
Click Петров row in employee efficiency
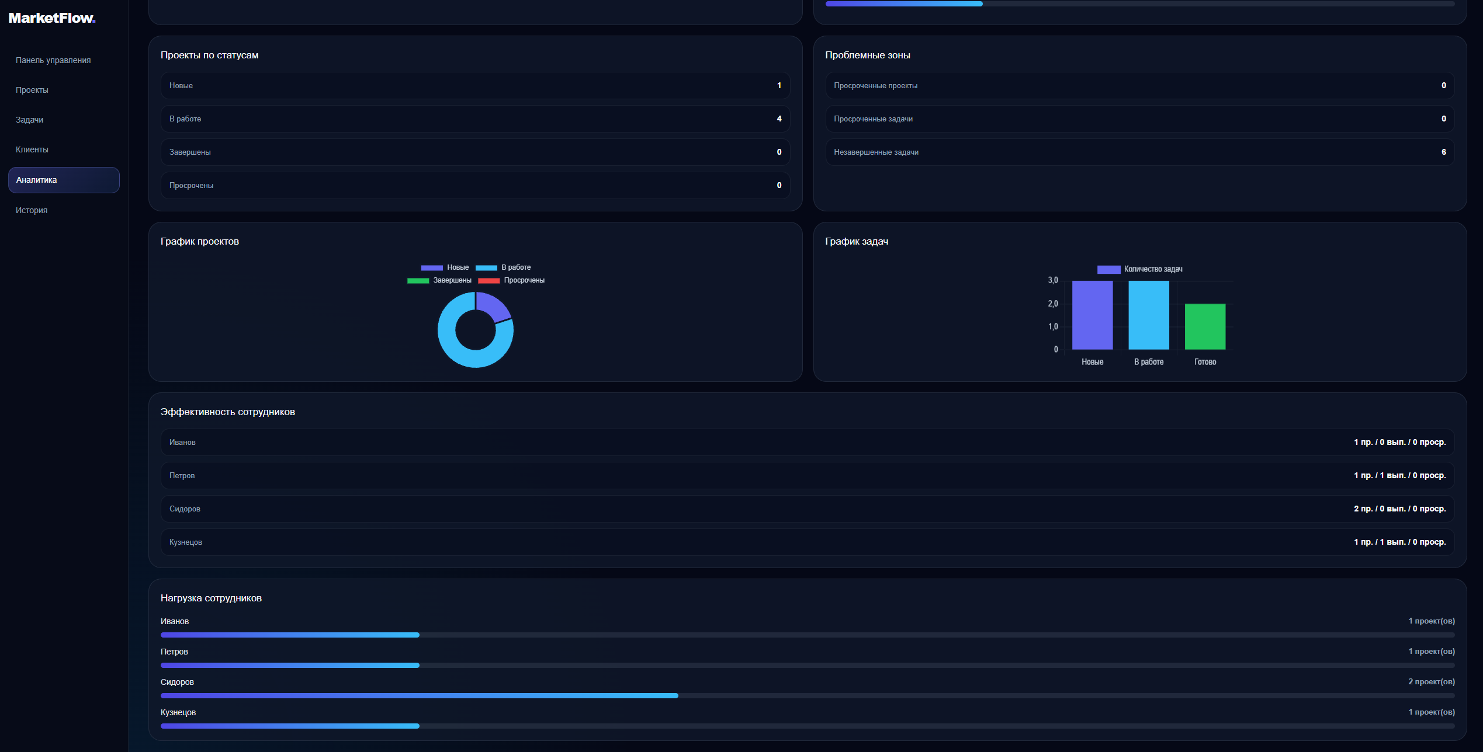click(808, 476)
